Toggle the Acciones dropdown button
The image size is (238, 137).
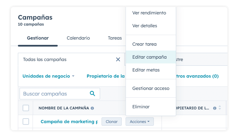coord(139,121)
